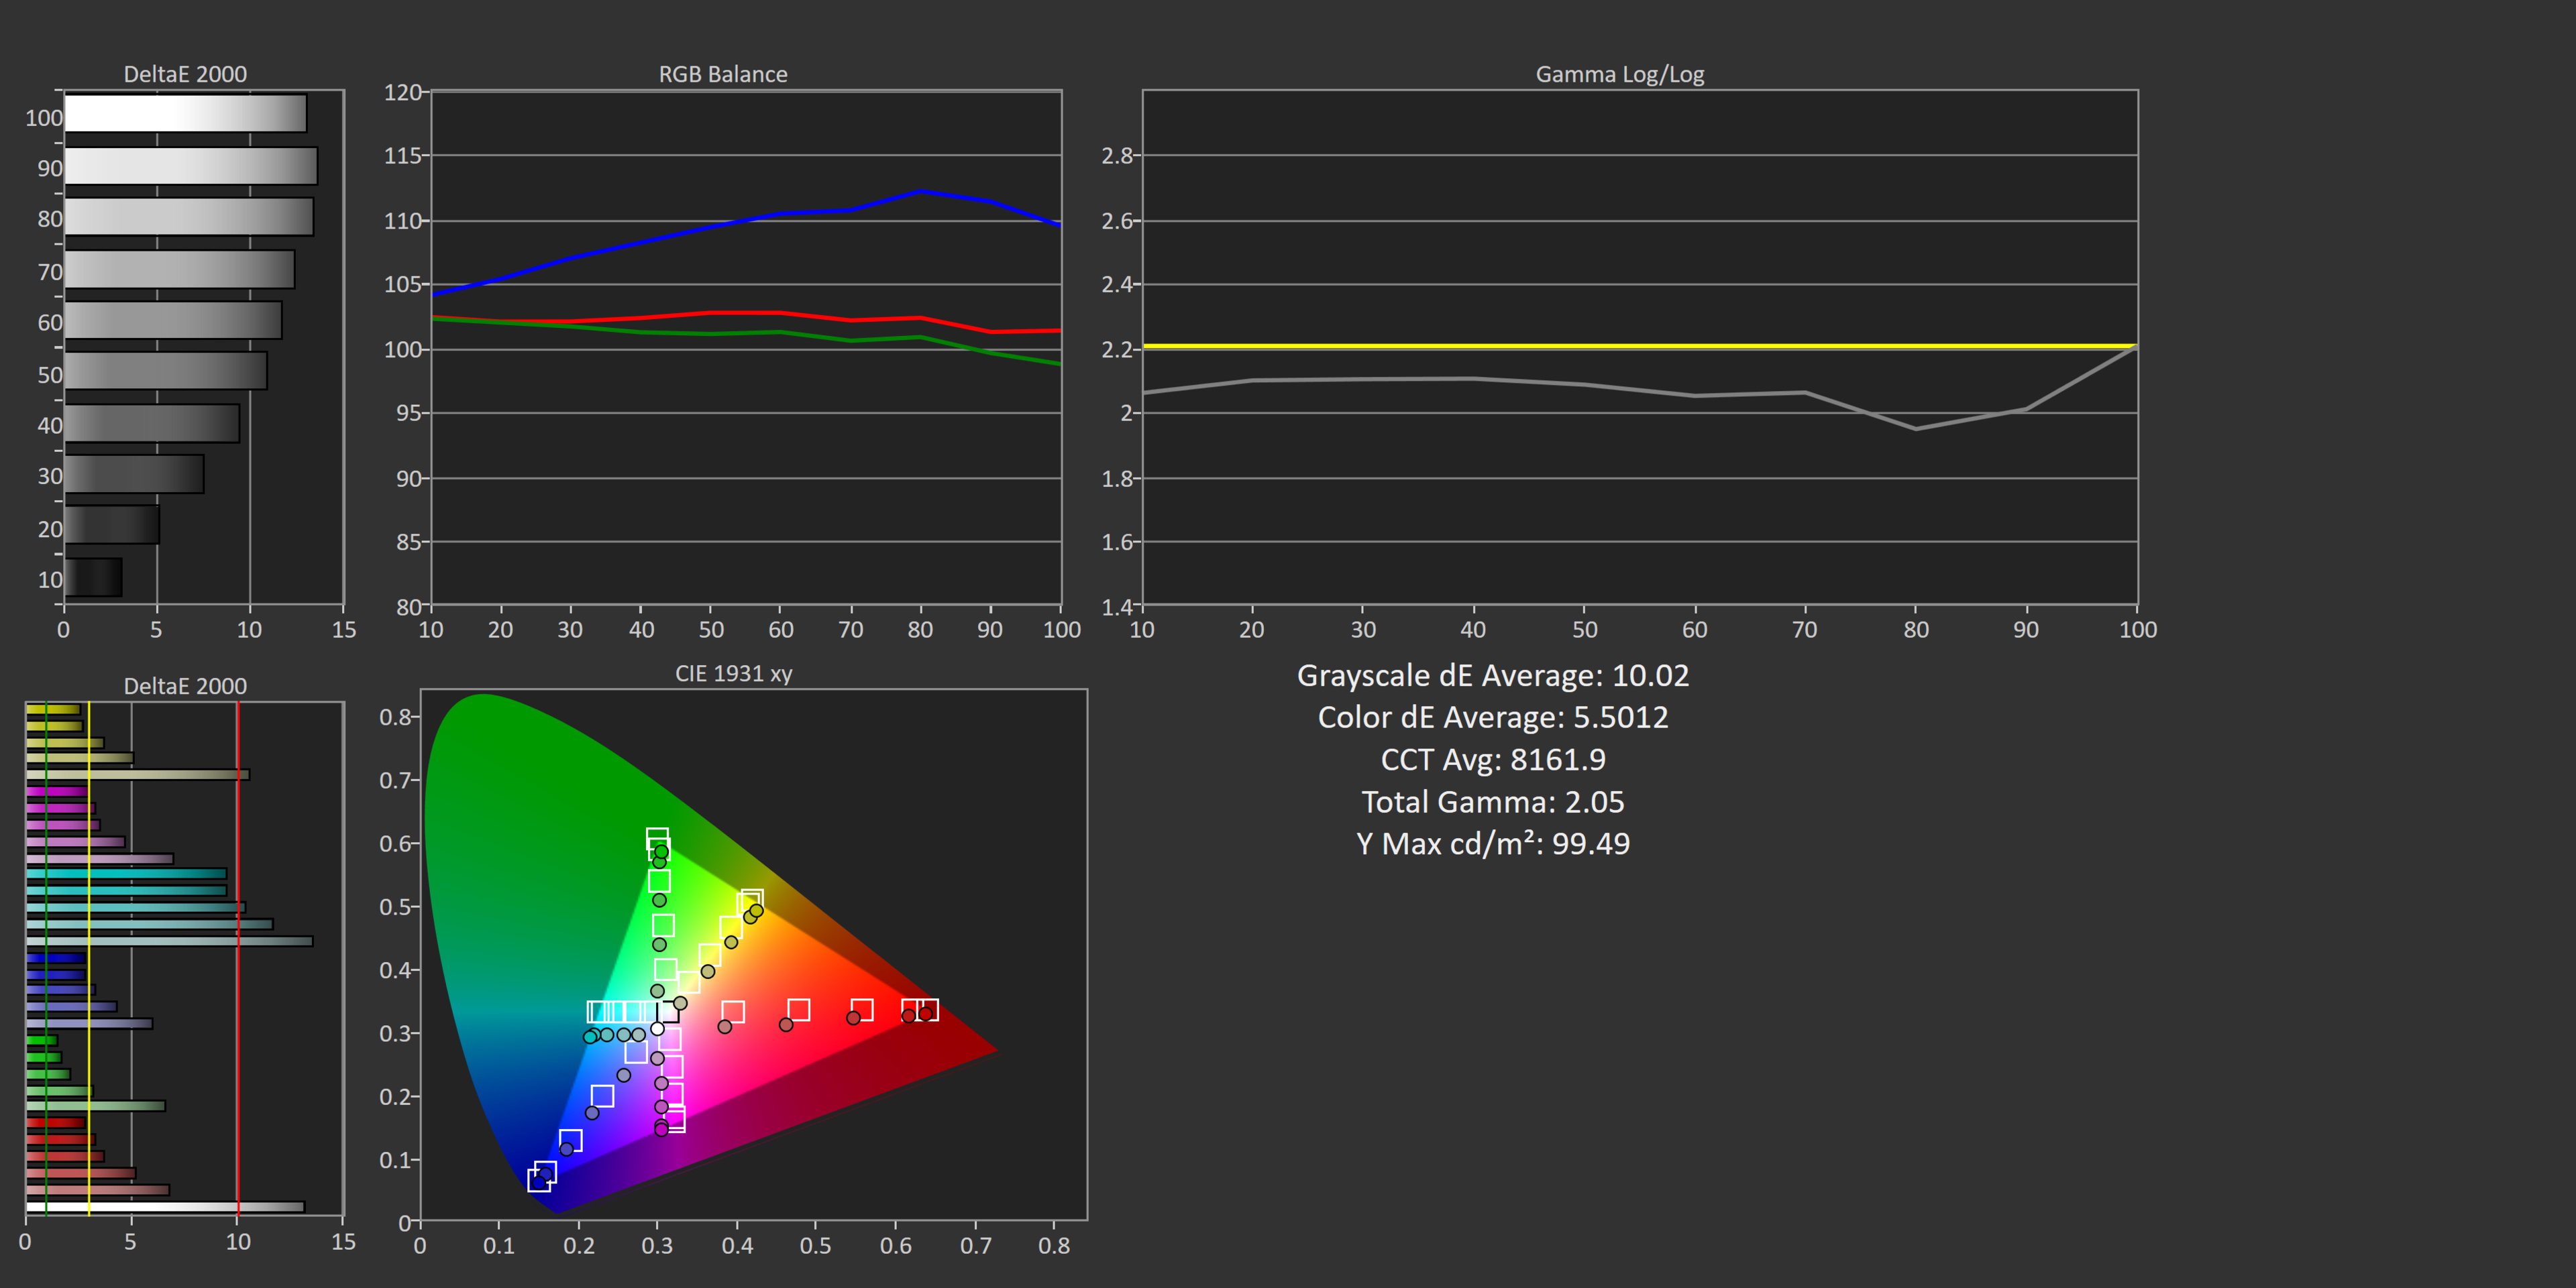Click the 10 percent darkest grayscale bar
This screenshot has width=2576, height=1288.
coord(93,577)
